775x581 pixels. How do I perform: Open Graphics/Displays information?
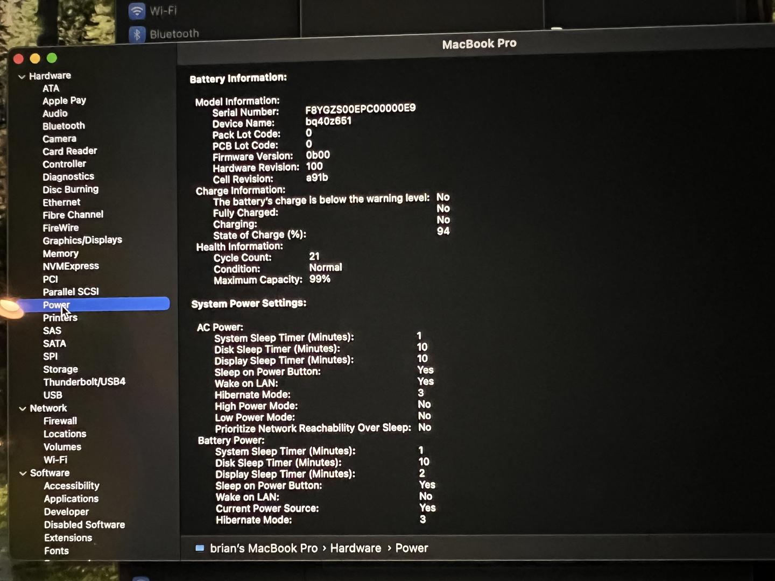[82, 240]
